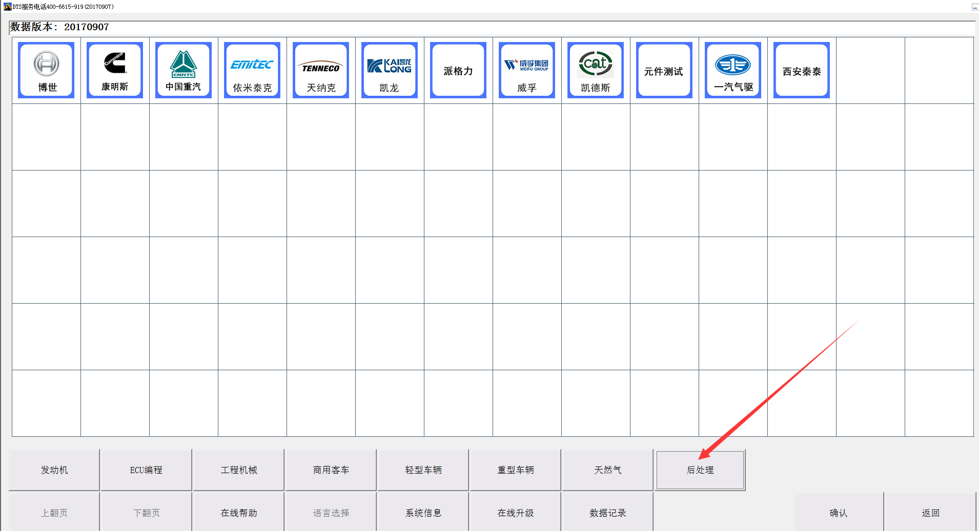979x531 pixels.
Task: Select the 康明斯 Cummins brand icon
Action: (115, 70)
